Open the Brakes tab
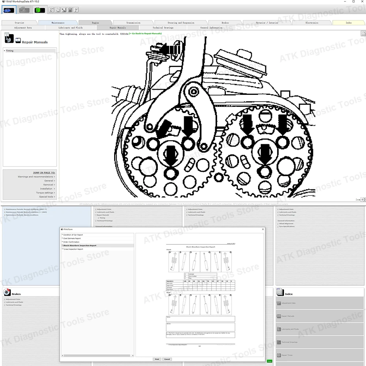 click(225, 23)
